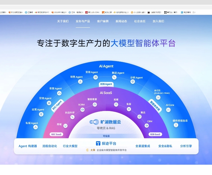The height and width of the screenshot is (175, 212).
Task: Open the 京东(JD.COM) bookmark
Action: coord(92,12)
